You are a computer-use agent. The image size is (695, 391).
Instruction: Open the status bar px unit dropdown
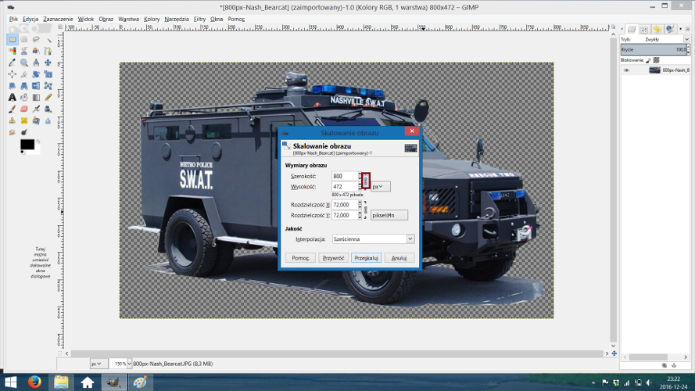tap(98, 364)
